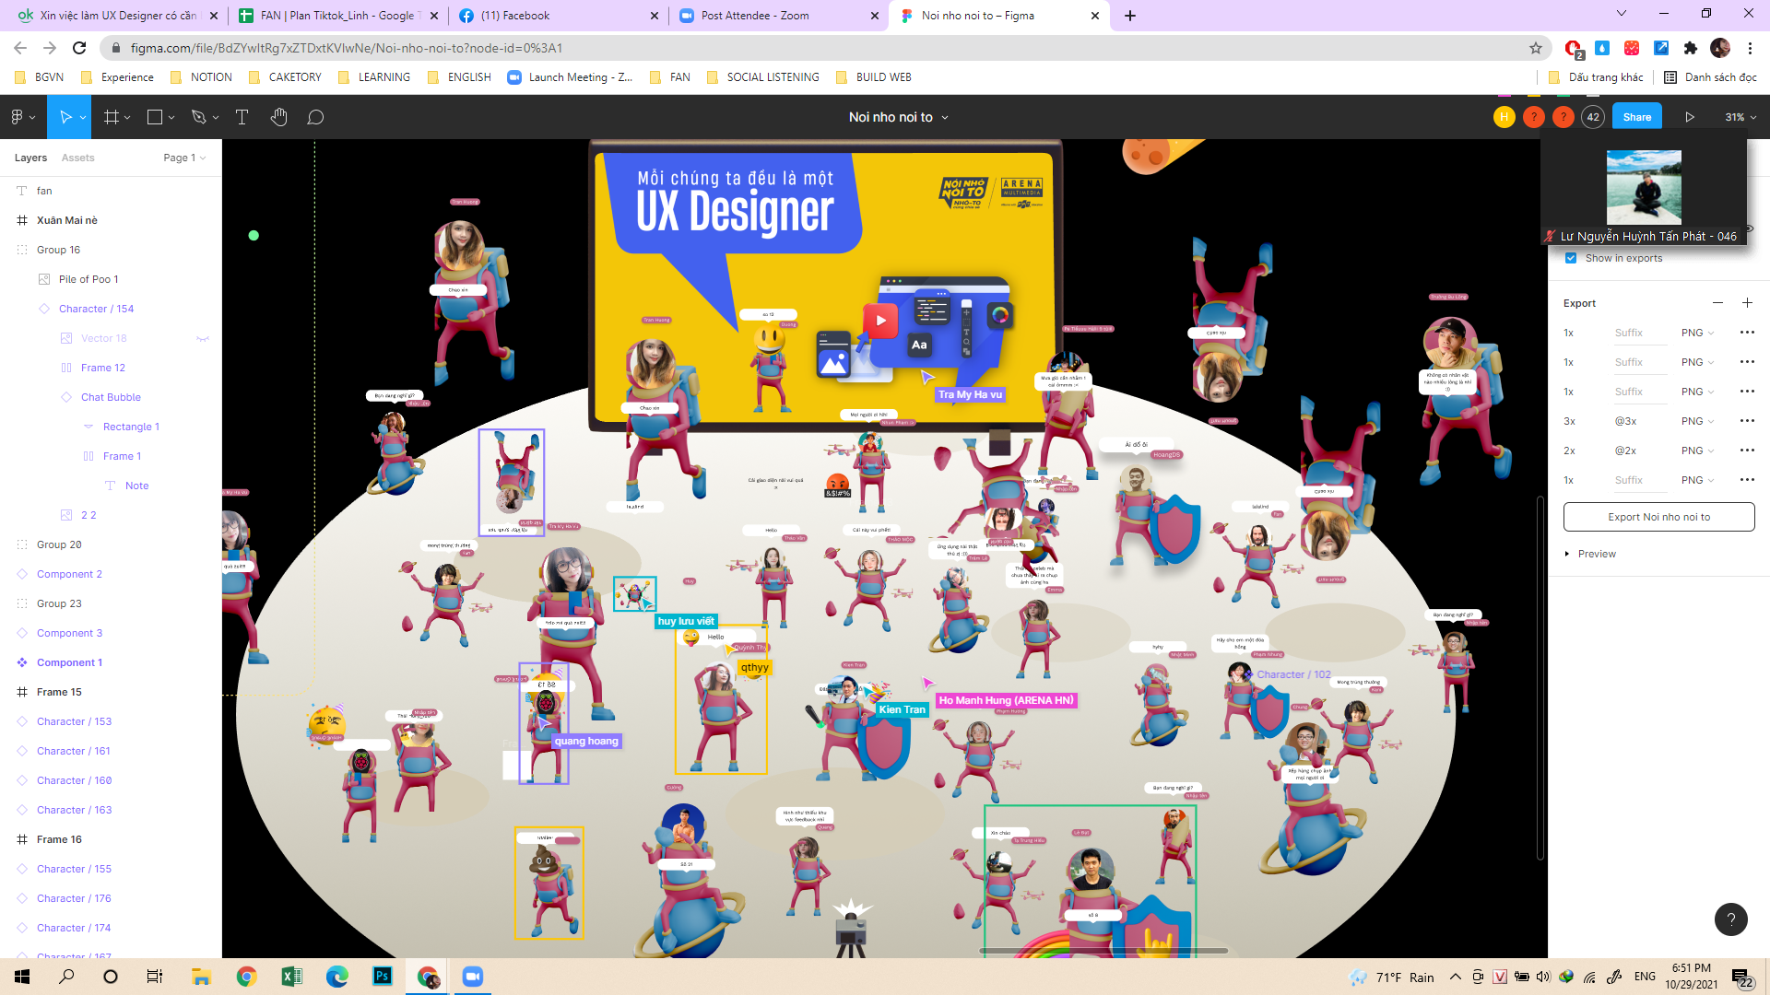
Task: Open the SOCIAL LISTENING bookmark folder
Action: [x=762, y=77]
